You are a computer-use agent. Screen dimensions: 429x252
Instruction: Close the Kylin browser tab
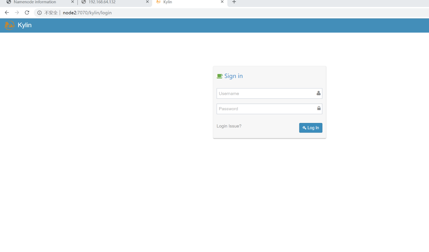click(222, 2)
